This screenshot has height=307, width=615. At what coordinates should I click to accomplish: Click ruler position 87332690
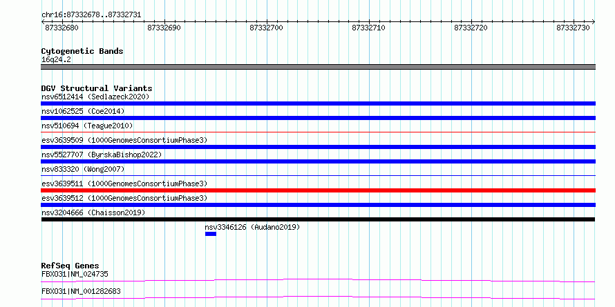(x=164, y=28)
